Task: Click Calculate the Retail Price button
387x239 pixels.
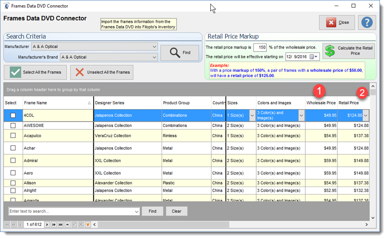Action: 349,51
